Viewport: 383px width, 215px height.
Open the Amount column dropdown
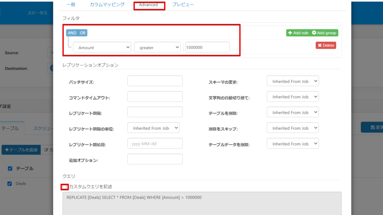(102, 47)
